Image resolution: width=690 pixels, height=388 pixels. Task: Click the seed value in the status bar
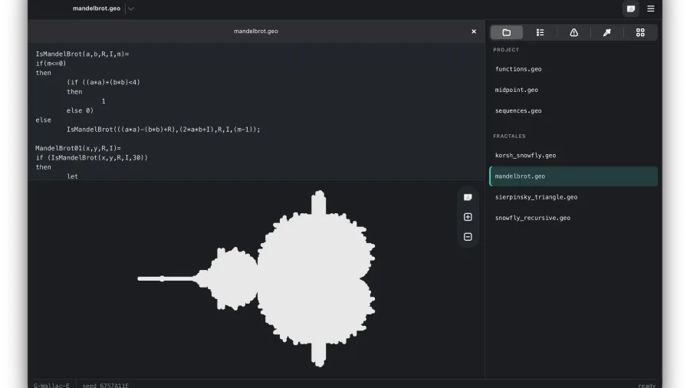(x=105, y=386)
